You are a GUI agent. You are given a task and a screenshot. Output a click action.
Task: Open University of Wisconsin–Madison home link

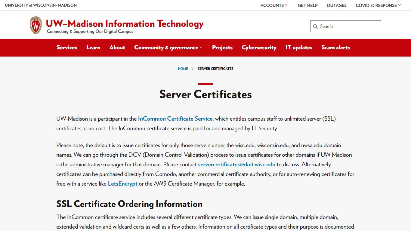pyautogui.click(x=41, y=5)
